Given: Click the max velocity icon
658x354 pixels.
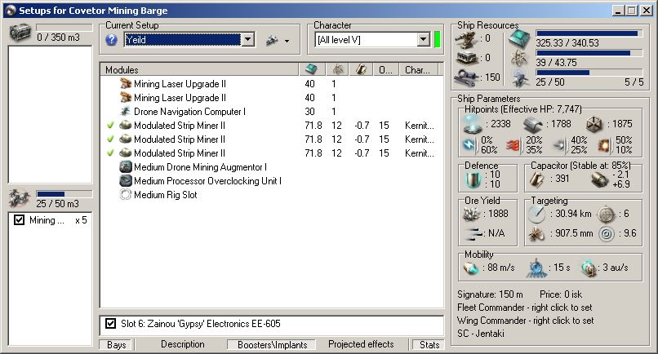Looking at the screenshot, I should [471, 268].
